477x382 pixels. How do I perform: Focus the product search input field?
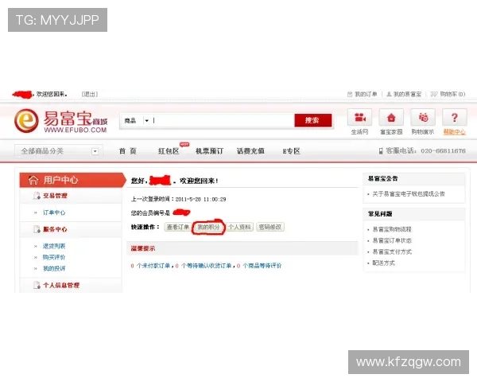click(x=223, y=121)
